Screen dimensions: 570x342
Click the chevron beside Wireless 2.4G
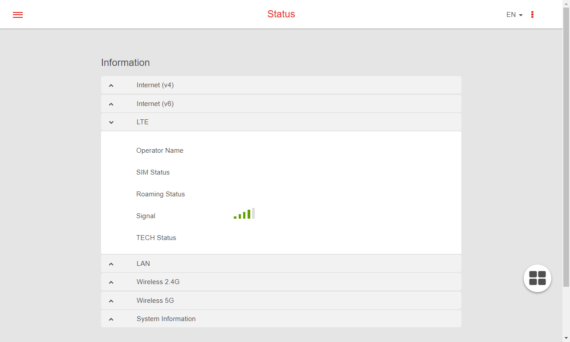click(111, 282)
